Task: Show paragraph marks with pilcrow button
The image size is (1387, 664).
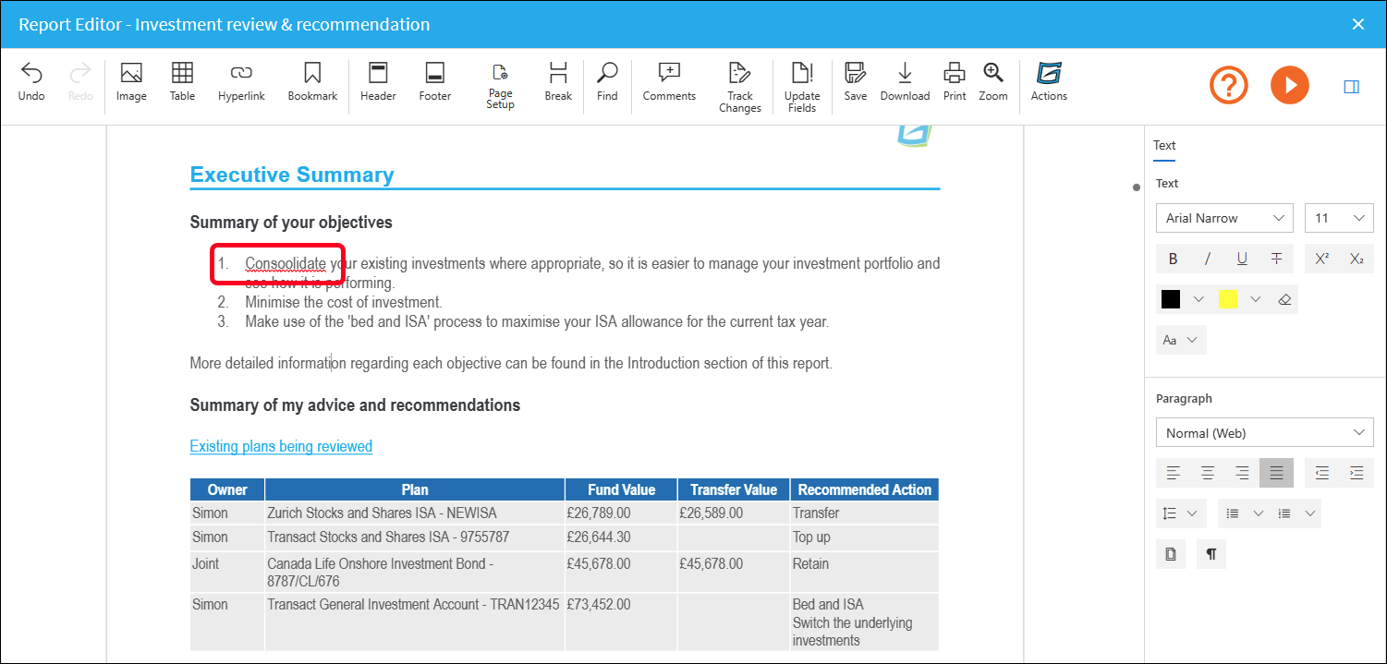Action: (1211, 554)
